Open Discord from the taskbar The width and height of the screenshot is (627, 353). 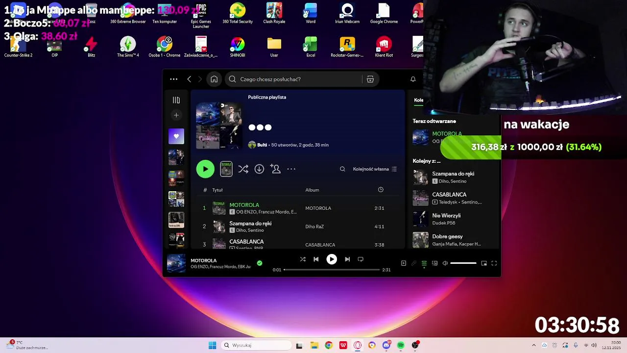pyautogui.click(x=386, y=345)
